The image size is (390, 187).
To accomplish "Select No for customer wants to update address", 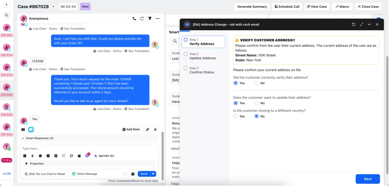I will point(256,103).
